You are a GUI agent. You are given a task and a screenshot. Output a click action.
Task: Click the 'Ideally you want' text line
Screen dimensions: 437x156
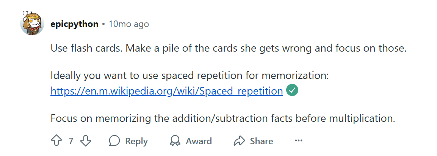pos(190,76)
